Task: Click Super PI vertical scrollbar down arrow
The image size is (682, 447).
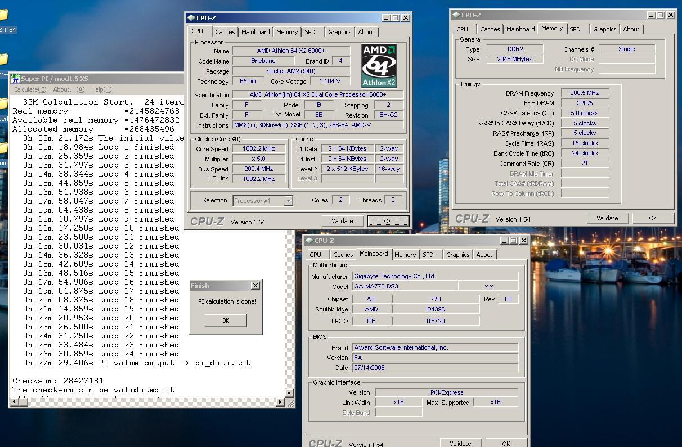Action: (x=289, y=393)
